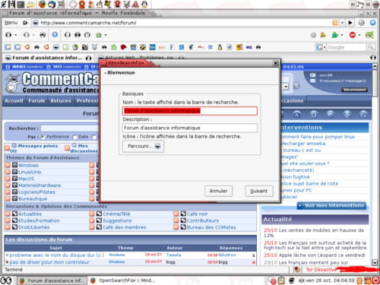The image size is (380, 285).
Task: Open the Linux/Unix forum theme link
Action: coord(30,172)
